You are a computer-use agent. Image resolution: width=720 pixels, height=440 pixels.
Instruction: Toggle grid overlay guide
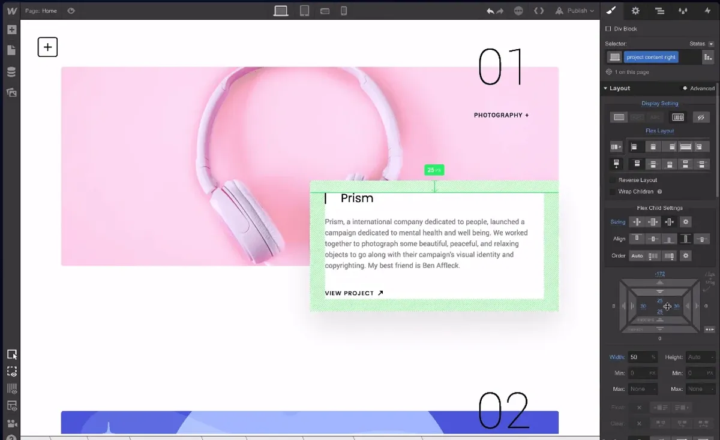pos(11,388)
